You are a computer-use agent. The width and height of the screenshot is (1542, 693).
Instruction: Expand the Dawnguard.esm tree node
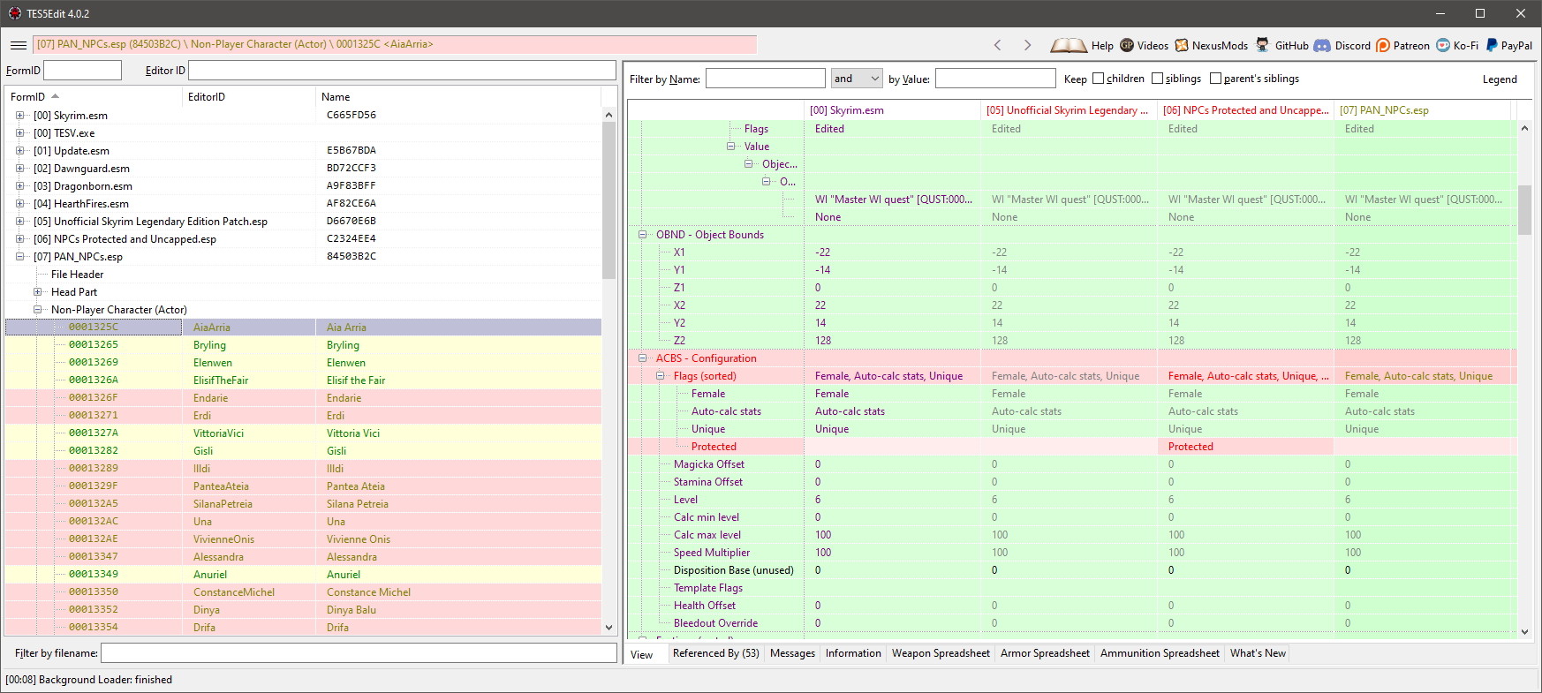[x=20, y=169]
